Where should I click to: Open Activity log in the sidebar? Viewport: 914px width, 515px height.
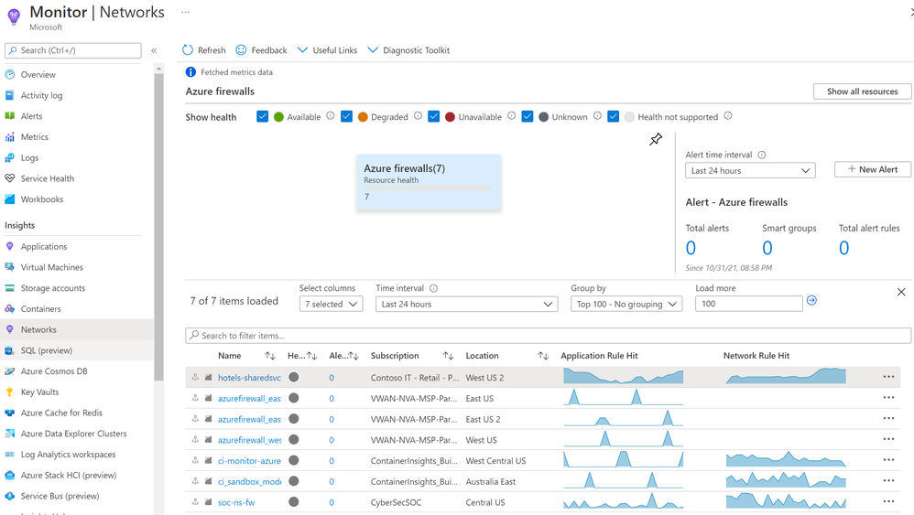(x=41, y=95)
